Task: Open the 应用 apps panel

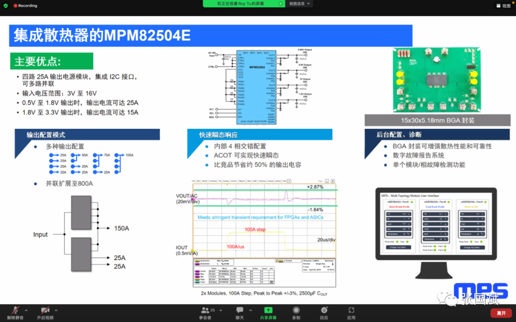Action: point(351,313)
